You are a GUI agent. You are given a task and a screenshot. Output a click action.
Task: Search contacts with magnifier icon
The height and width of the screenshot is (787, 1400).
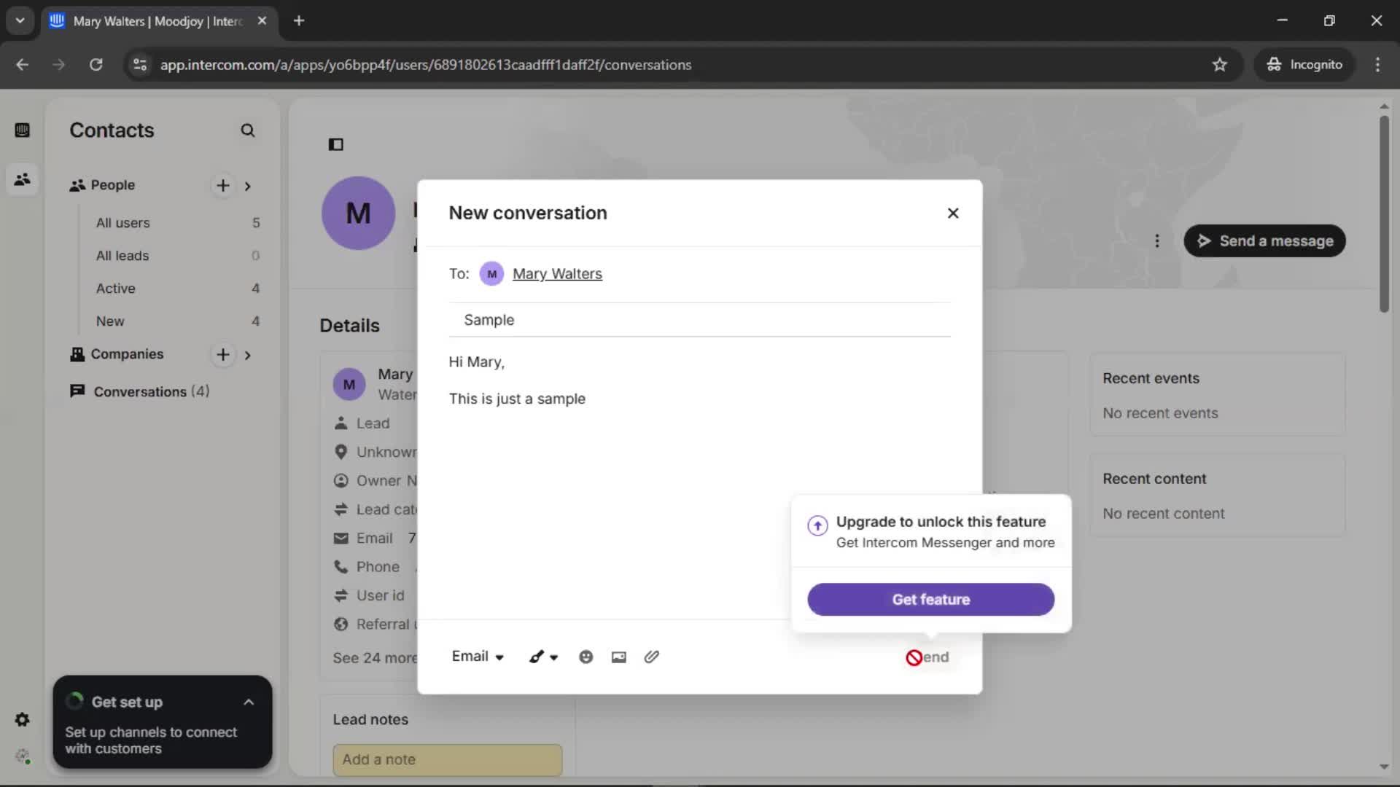(x=248, y=130)
